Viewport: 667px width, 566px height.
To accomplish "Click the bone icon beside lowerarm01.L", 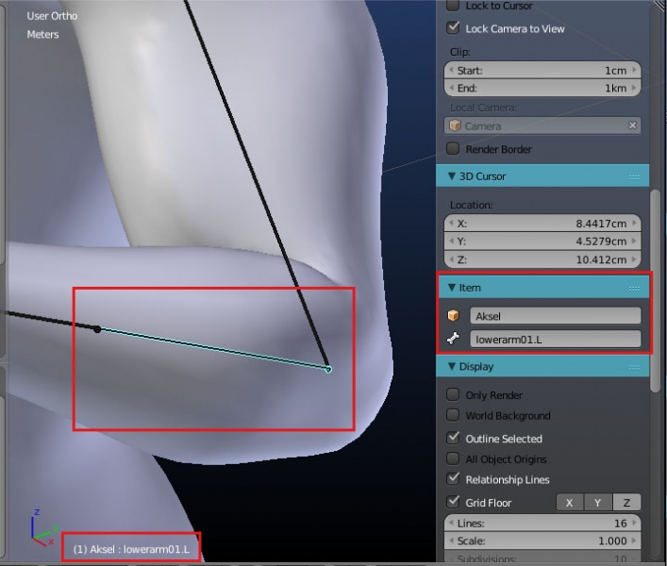I will [x=454, y=340].
